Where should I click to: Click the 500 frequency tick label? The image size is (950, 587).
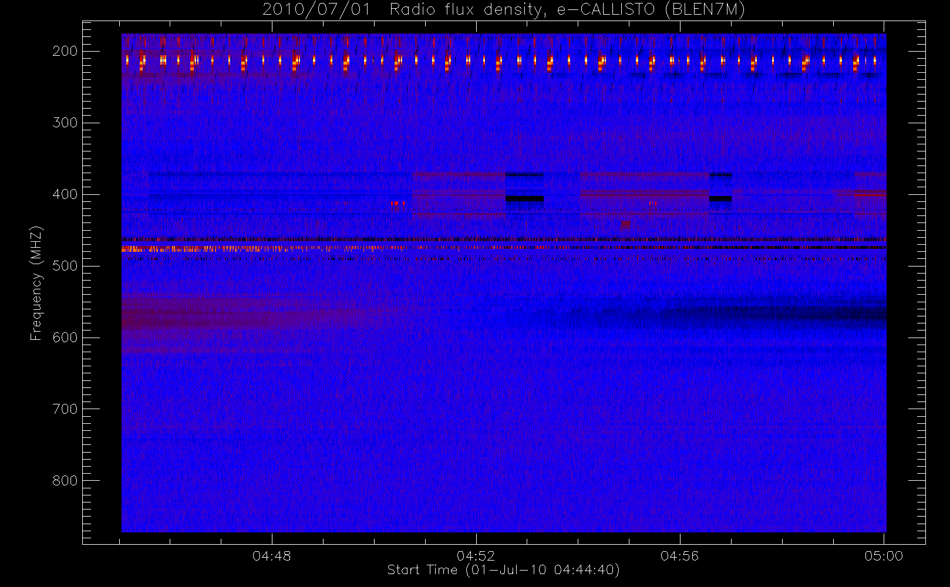coord(65,266)
